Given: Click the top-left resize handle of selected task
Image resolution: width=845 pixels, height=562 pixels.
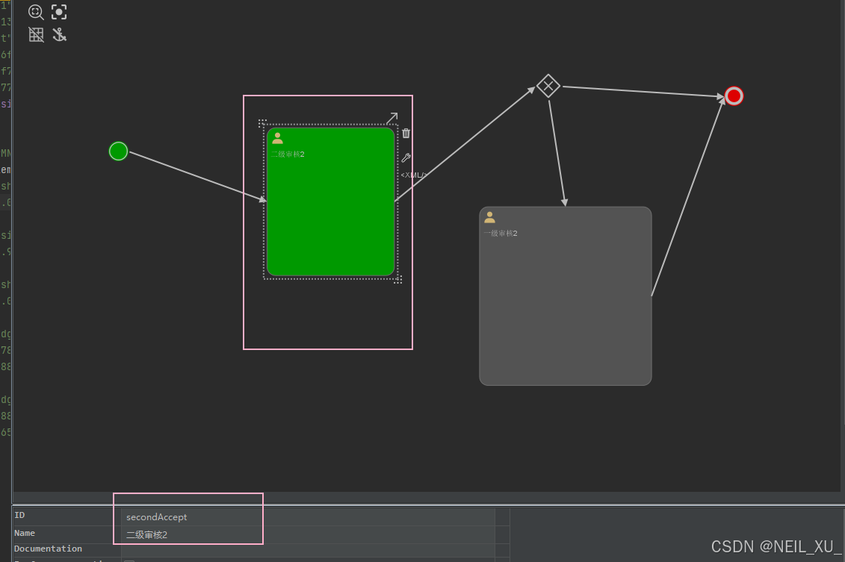Looking at the screenshot, I should (262, 123).
